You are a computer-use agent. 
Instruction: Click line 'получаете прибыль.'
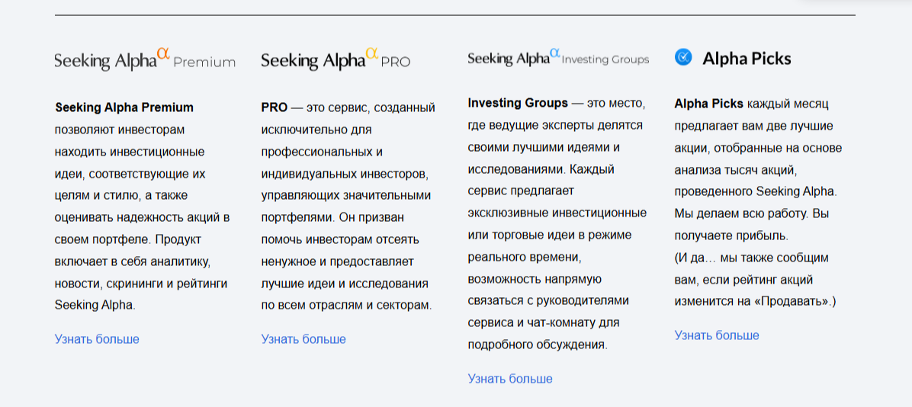731,236
